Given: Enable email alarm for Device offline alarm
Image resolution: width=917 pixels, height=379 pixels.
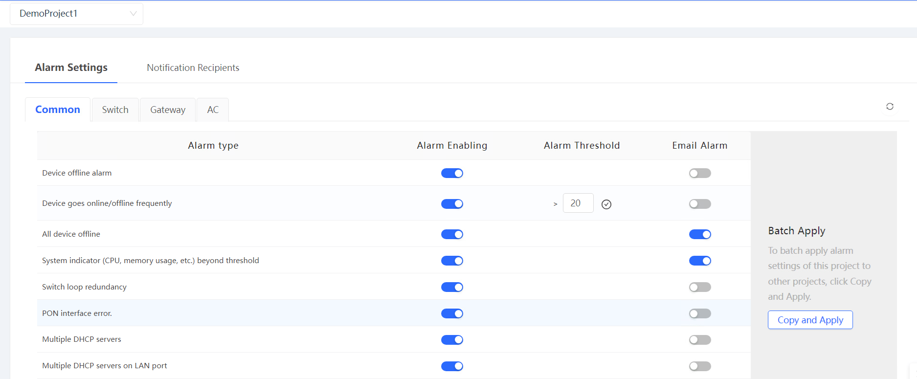Looking at the screenshot, I should (x=700, y=174).
